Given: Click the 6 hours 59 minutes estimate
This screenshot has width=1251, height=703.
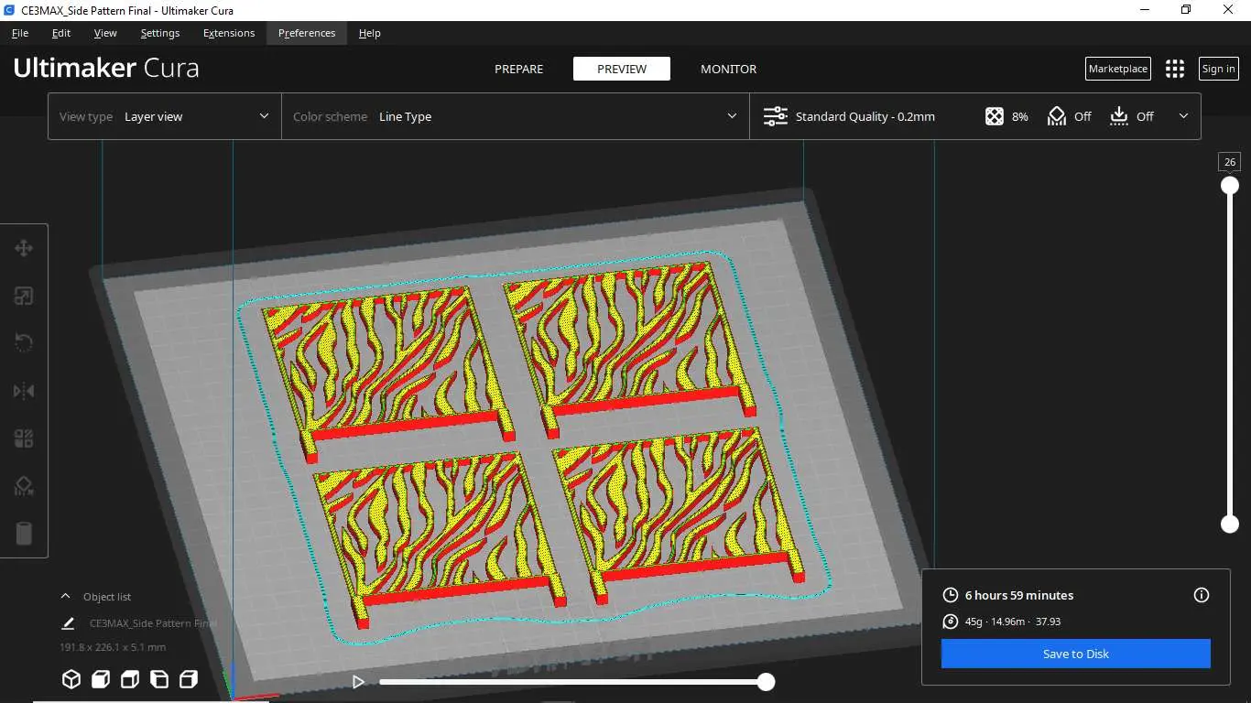Looking at the screenshot, I should [1019, 595].
